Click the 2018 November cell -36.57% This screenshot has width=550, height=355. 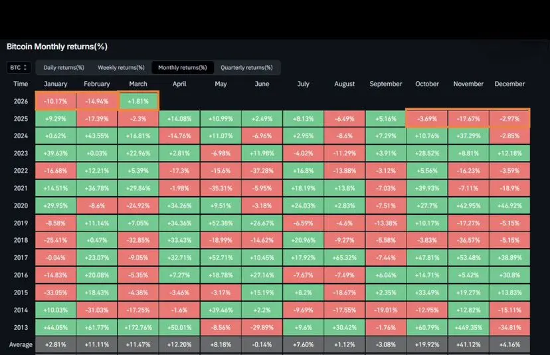(468, 240)
